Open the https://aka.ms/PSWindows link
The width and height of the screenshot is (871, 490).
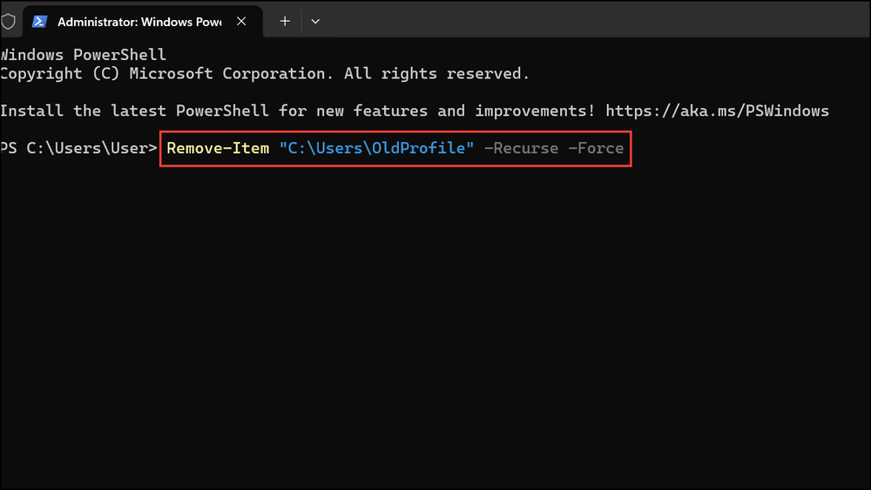pyautogui.click(x=717, y=111)
